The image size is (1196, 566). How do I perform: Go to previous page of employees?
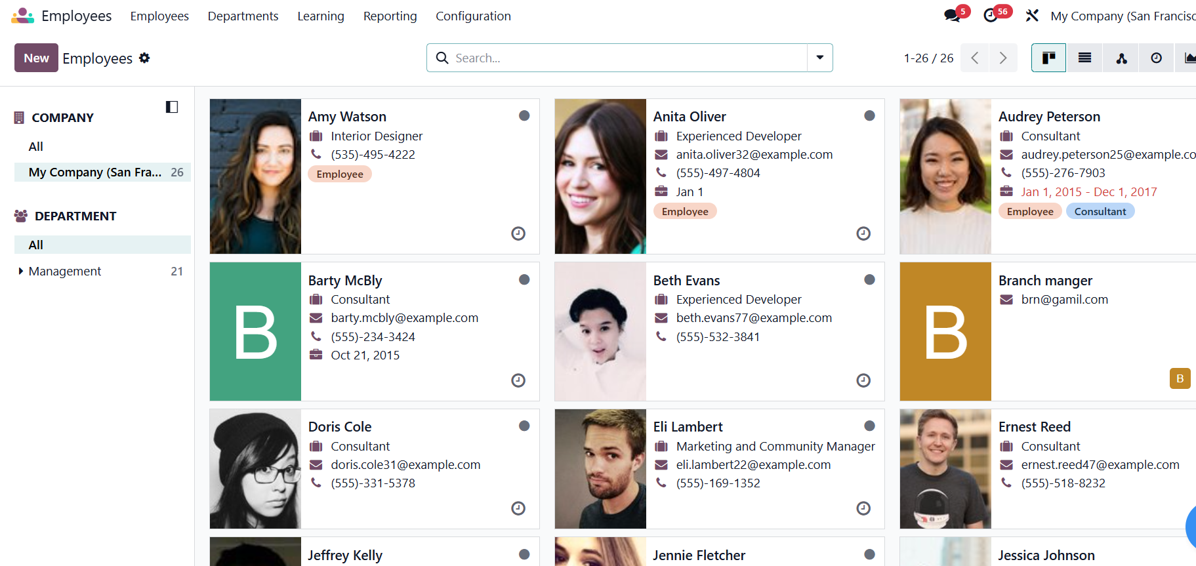click(975, 58)
